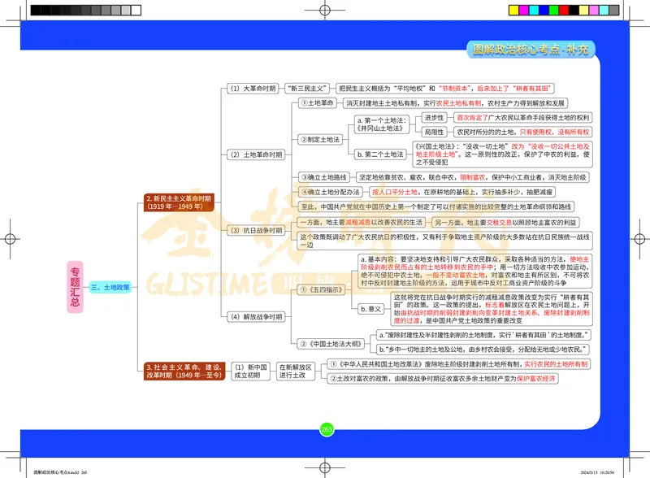Click the 图解政治核心考点·补充 title banner
Image resolution: width=650 pixels, height=478 pixels.
coord(534,50)
